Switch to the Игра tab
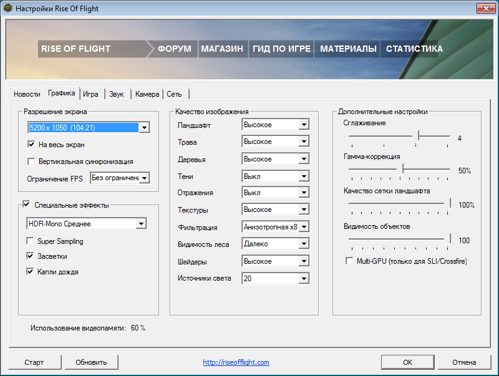The width and height of the screenshot is (499, 376). tap(90, 94)
